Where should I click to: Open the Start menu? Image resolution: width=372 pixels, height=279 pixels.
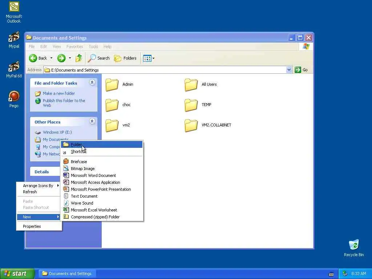(x=17, y=274)
